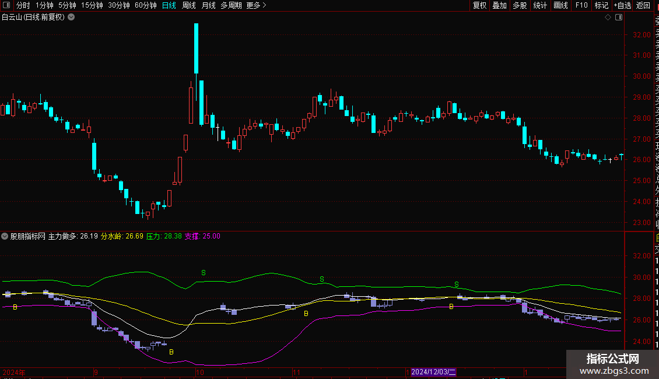Click the 标记 mark button
The image size is (659, 379).
[x=601, y=5]
